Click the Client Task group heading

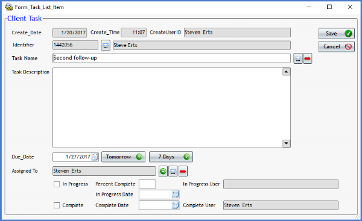pyautogui.click(x=25, y=19)
